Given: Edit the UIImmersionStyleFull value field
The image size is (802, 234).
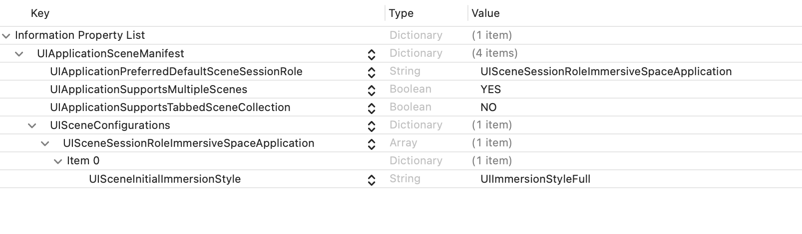Looking at the screenshot, I should [535, 179].
